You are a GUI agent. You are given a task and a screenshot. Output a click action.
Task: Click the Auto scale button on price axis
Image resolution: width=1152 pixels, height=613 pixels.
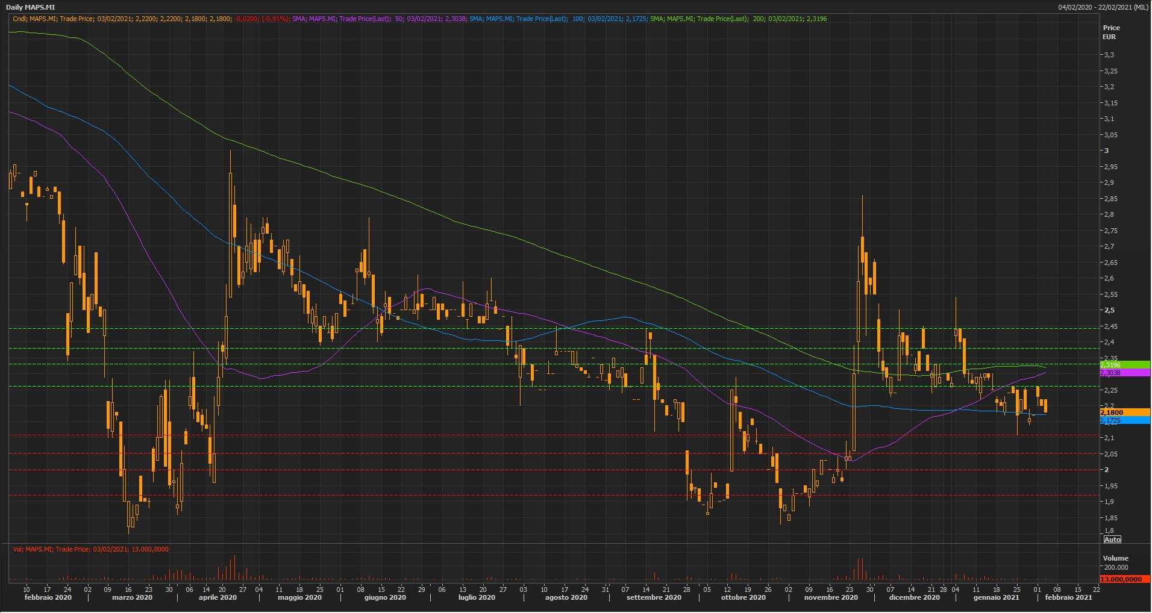click(x=1112, y=540)
